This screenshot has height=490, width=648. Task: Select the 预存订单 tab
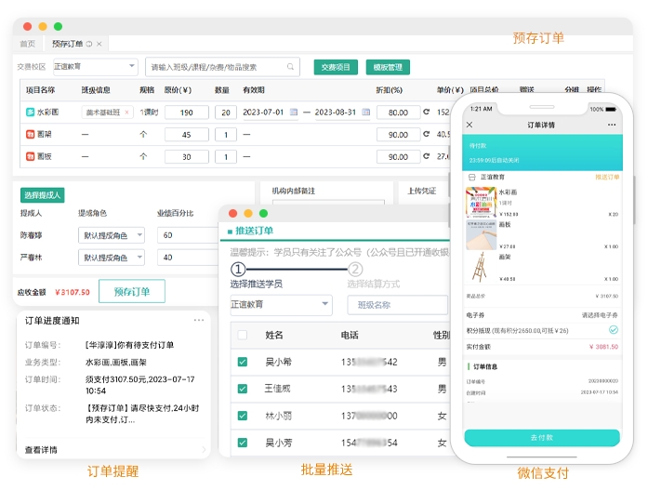click(69, 44)
